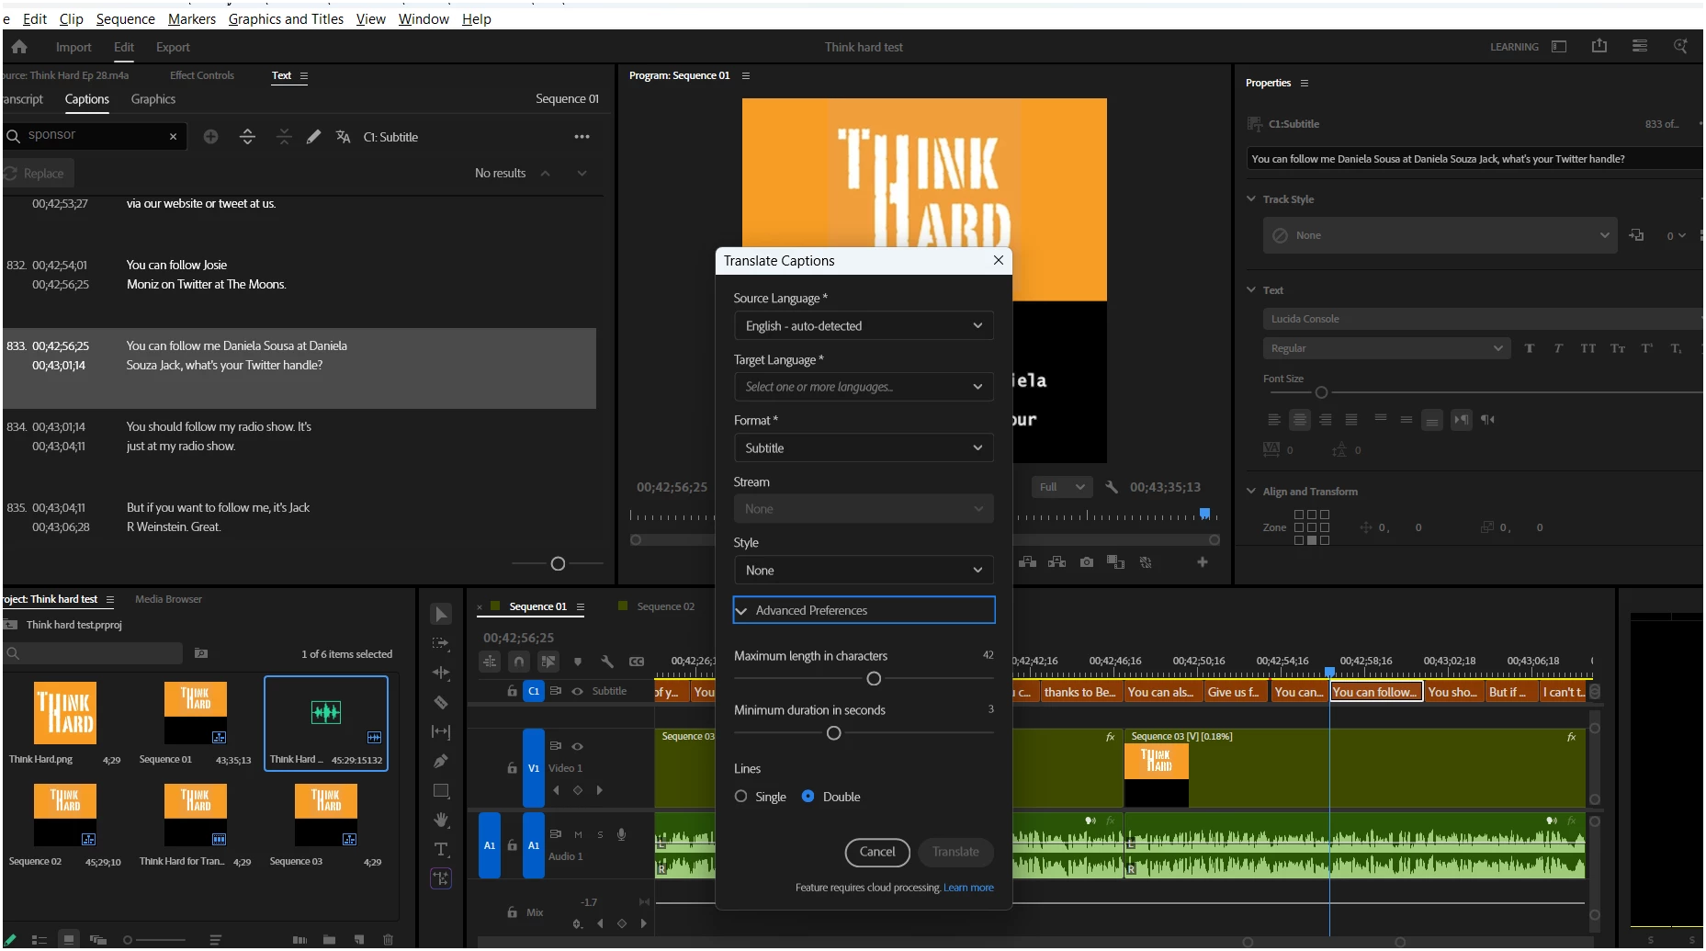Toggle insert sequences as nests option

[x=490, y=662]
